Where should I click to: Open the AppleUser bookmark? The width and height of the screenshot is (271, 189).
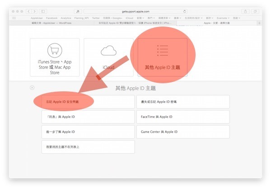37,18
